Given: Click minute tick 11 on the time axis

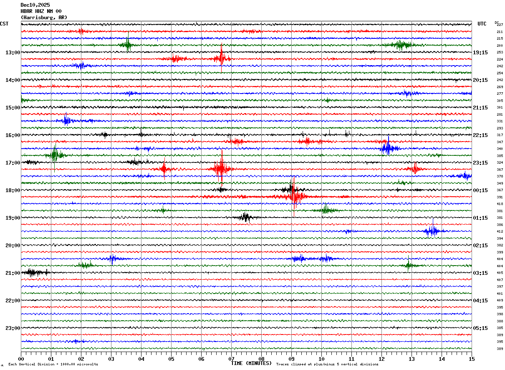Looking at the screenshot, I should [x=351, y=359].
